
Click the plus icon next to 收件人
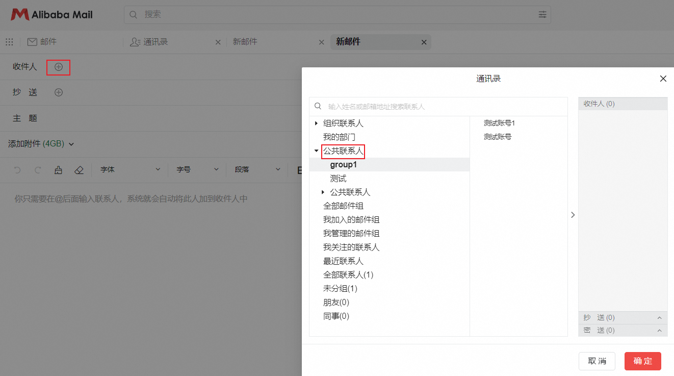pyautogui.click(x=59, y=67)
